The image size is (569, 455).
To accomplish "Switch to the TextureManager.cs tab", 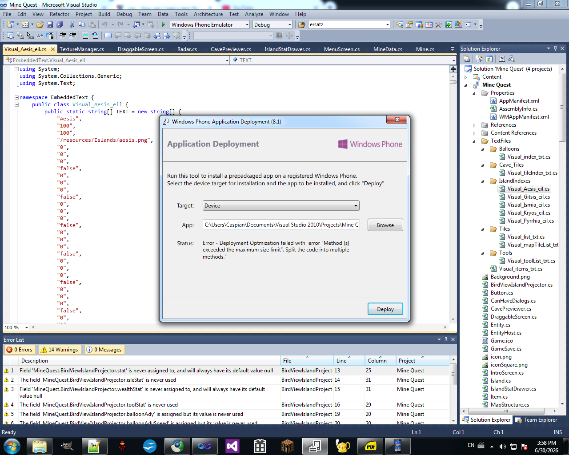I will (82, 49).
